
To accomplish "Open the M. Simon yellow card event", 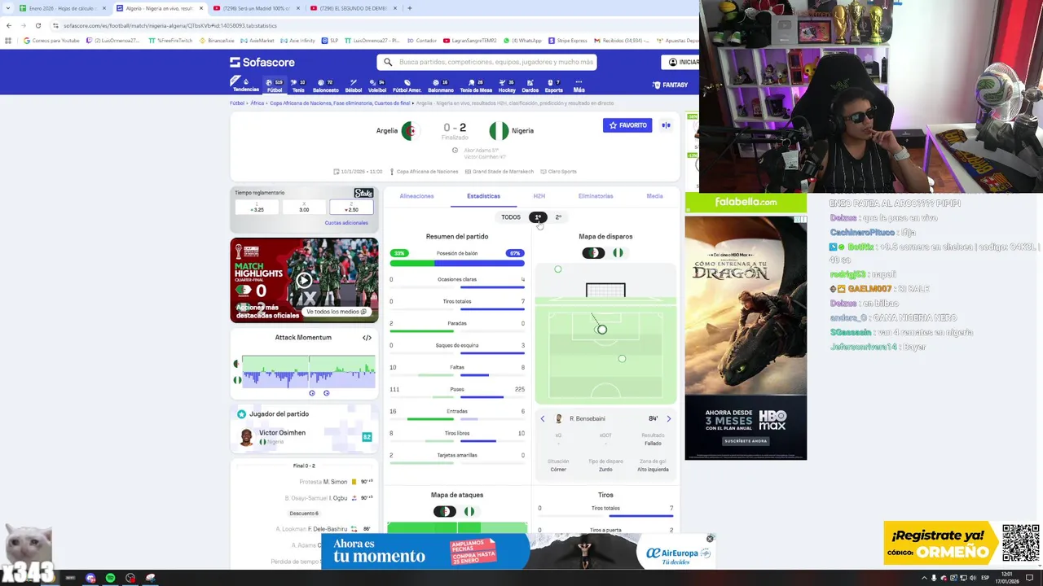I will pos(336,482).
